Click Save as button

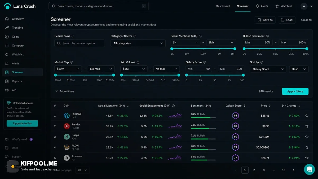tap(265, 20)
